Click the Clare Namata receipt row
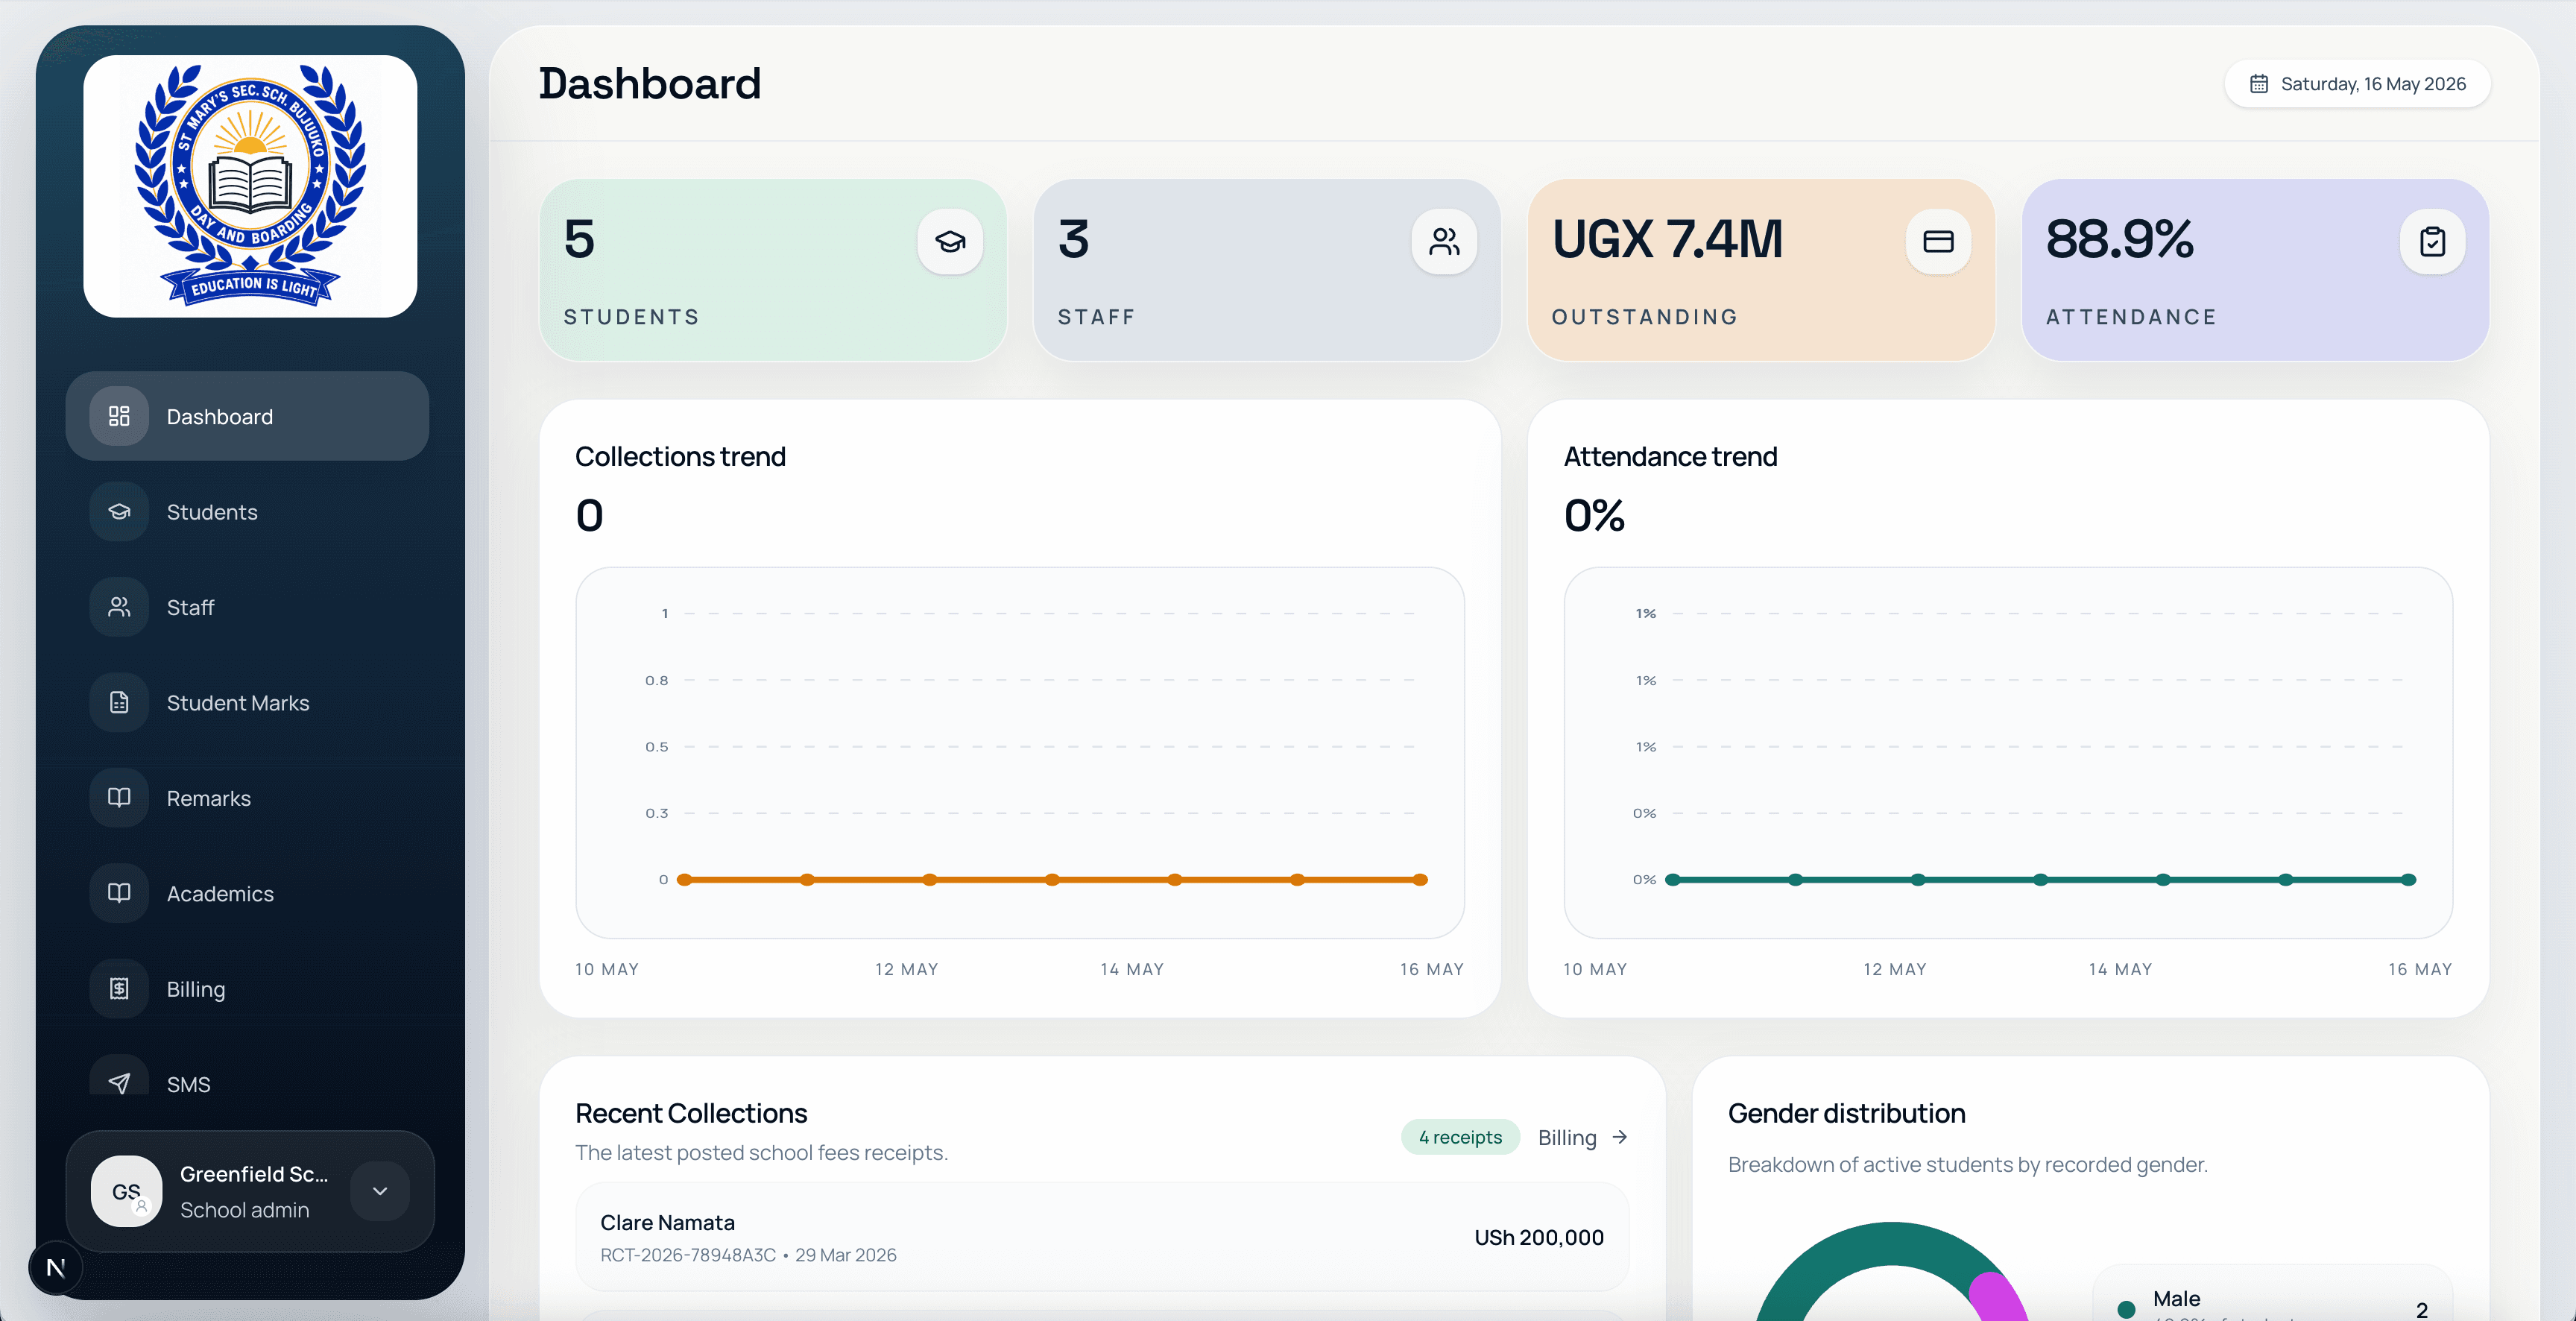Viewport: 2576px width, 1321px height. 1102,1237
